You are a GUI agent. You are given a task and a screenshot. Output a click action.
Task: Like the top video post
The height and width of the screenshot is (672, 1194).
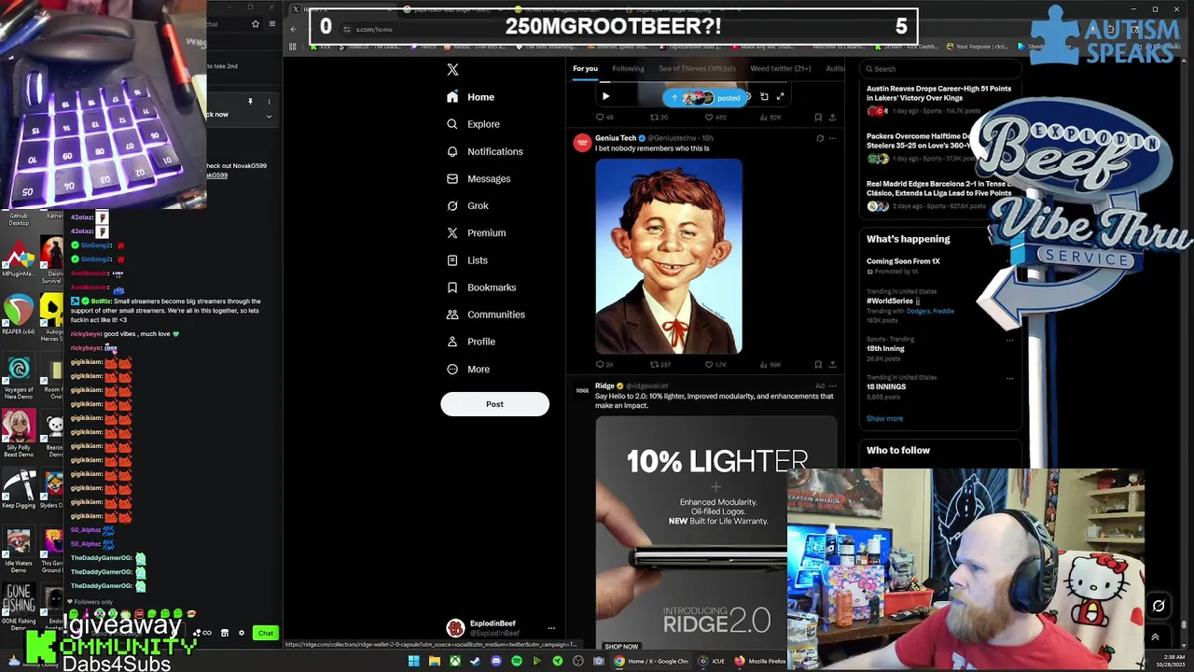point(715,118)
